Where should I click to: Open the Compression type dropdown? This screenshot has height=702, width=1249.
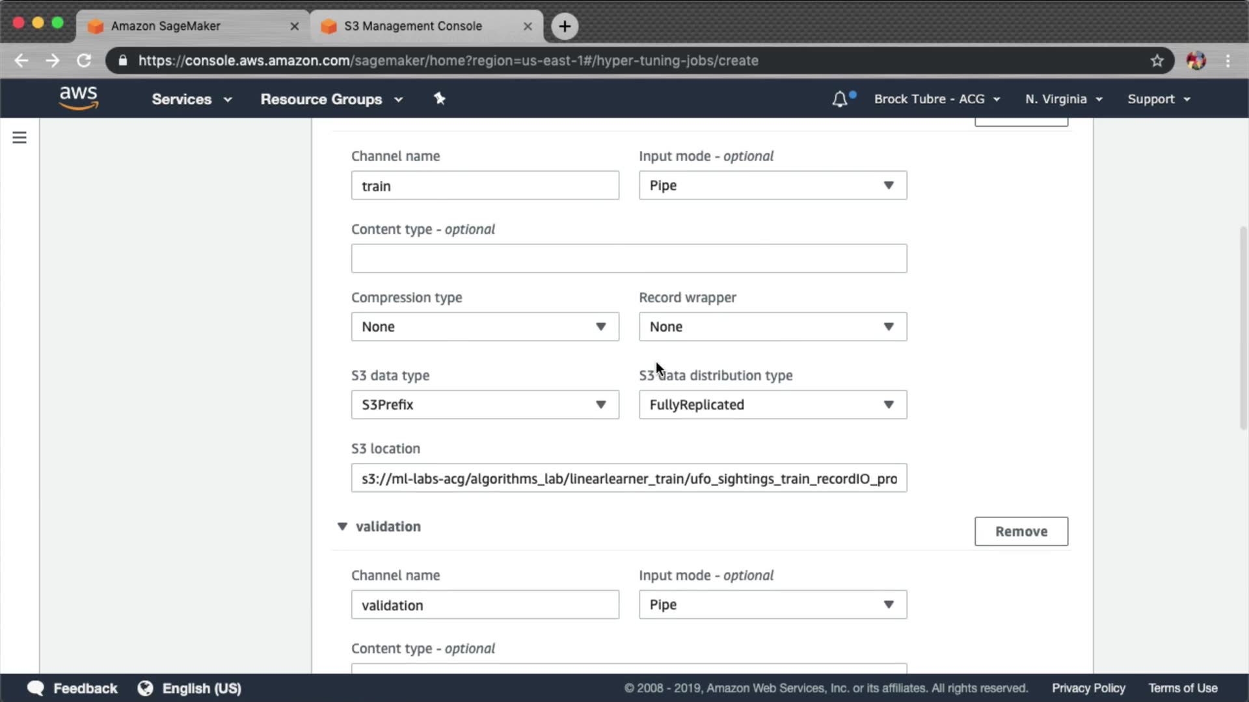(x=485, y=326)
